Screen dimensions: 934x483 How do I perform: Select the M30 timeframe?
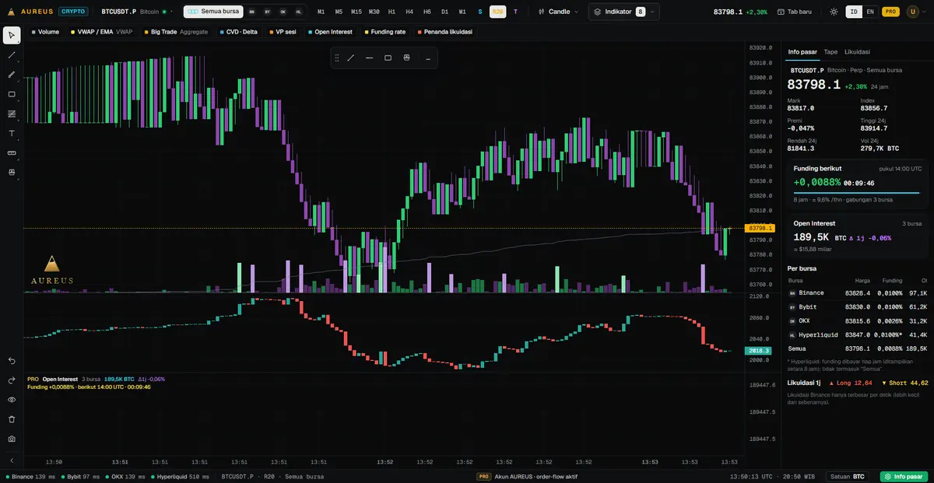[x=374, y=12]
